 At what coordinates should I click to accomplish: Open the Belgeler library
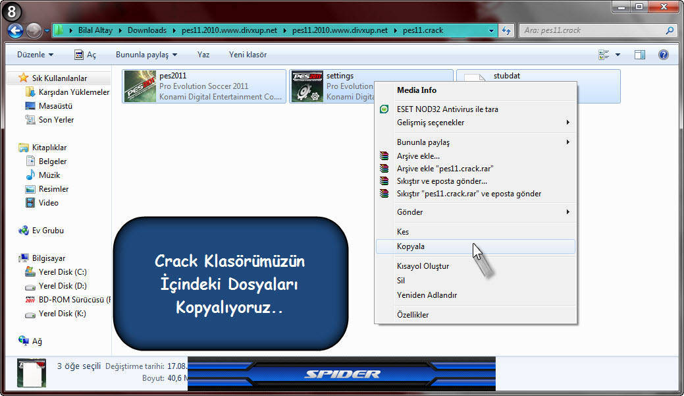46,161
